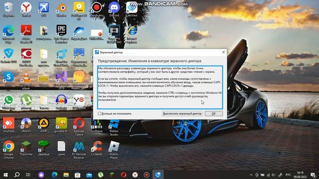The width and height of the screenshot is (319, 179).
Task: Switch input language РУС indicator
Action: (288, 175)
